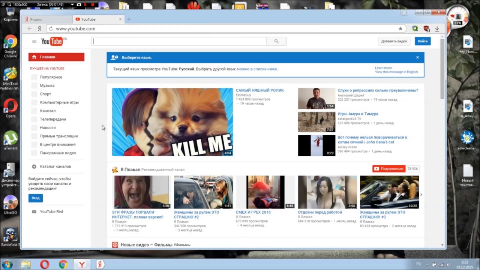The width and height of the screenshot is (480, 270).
Task: Switch to the Яндекс browser tab
Action: point(47,19)
